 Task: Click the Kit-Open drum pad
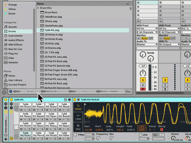[51, 115]
